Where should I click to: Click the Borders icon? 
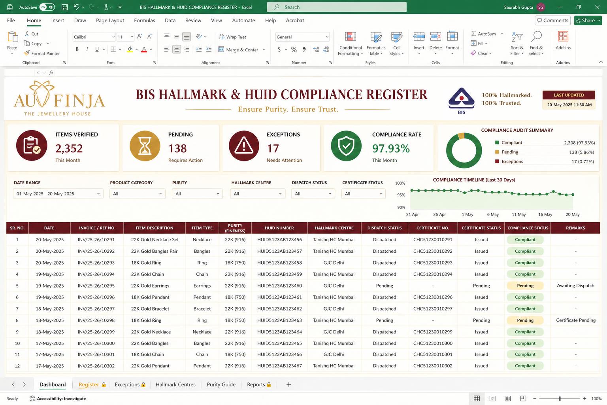(x=113, y=49)
